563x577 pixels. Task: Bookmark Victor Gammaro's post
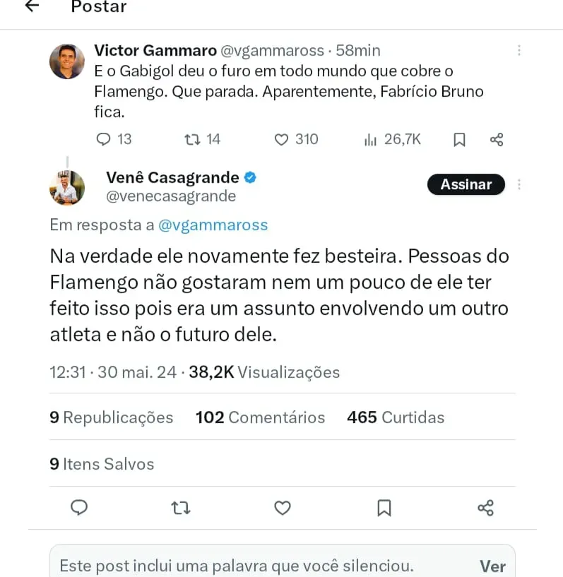coord(459,140)
